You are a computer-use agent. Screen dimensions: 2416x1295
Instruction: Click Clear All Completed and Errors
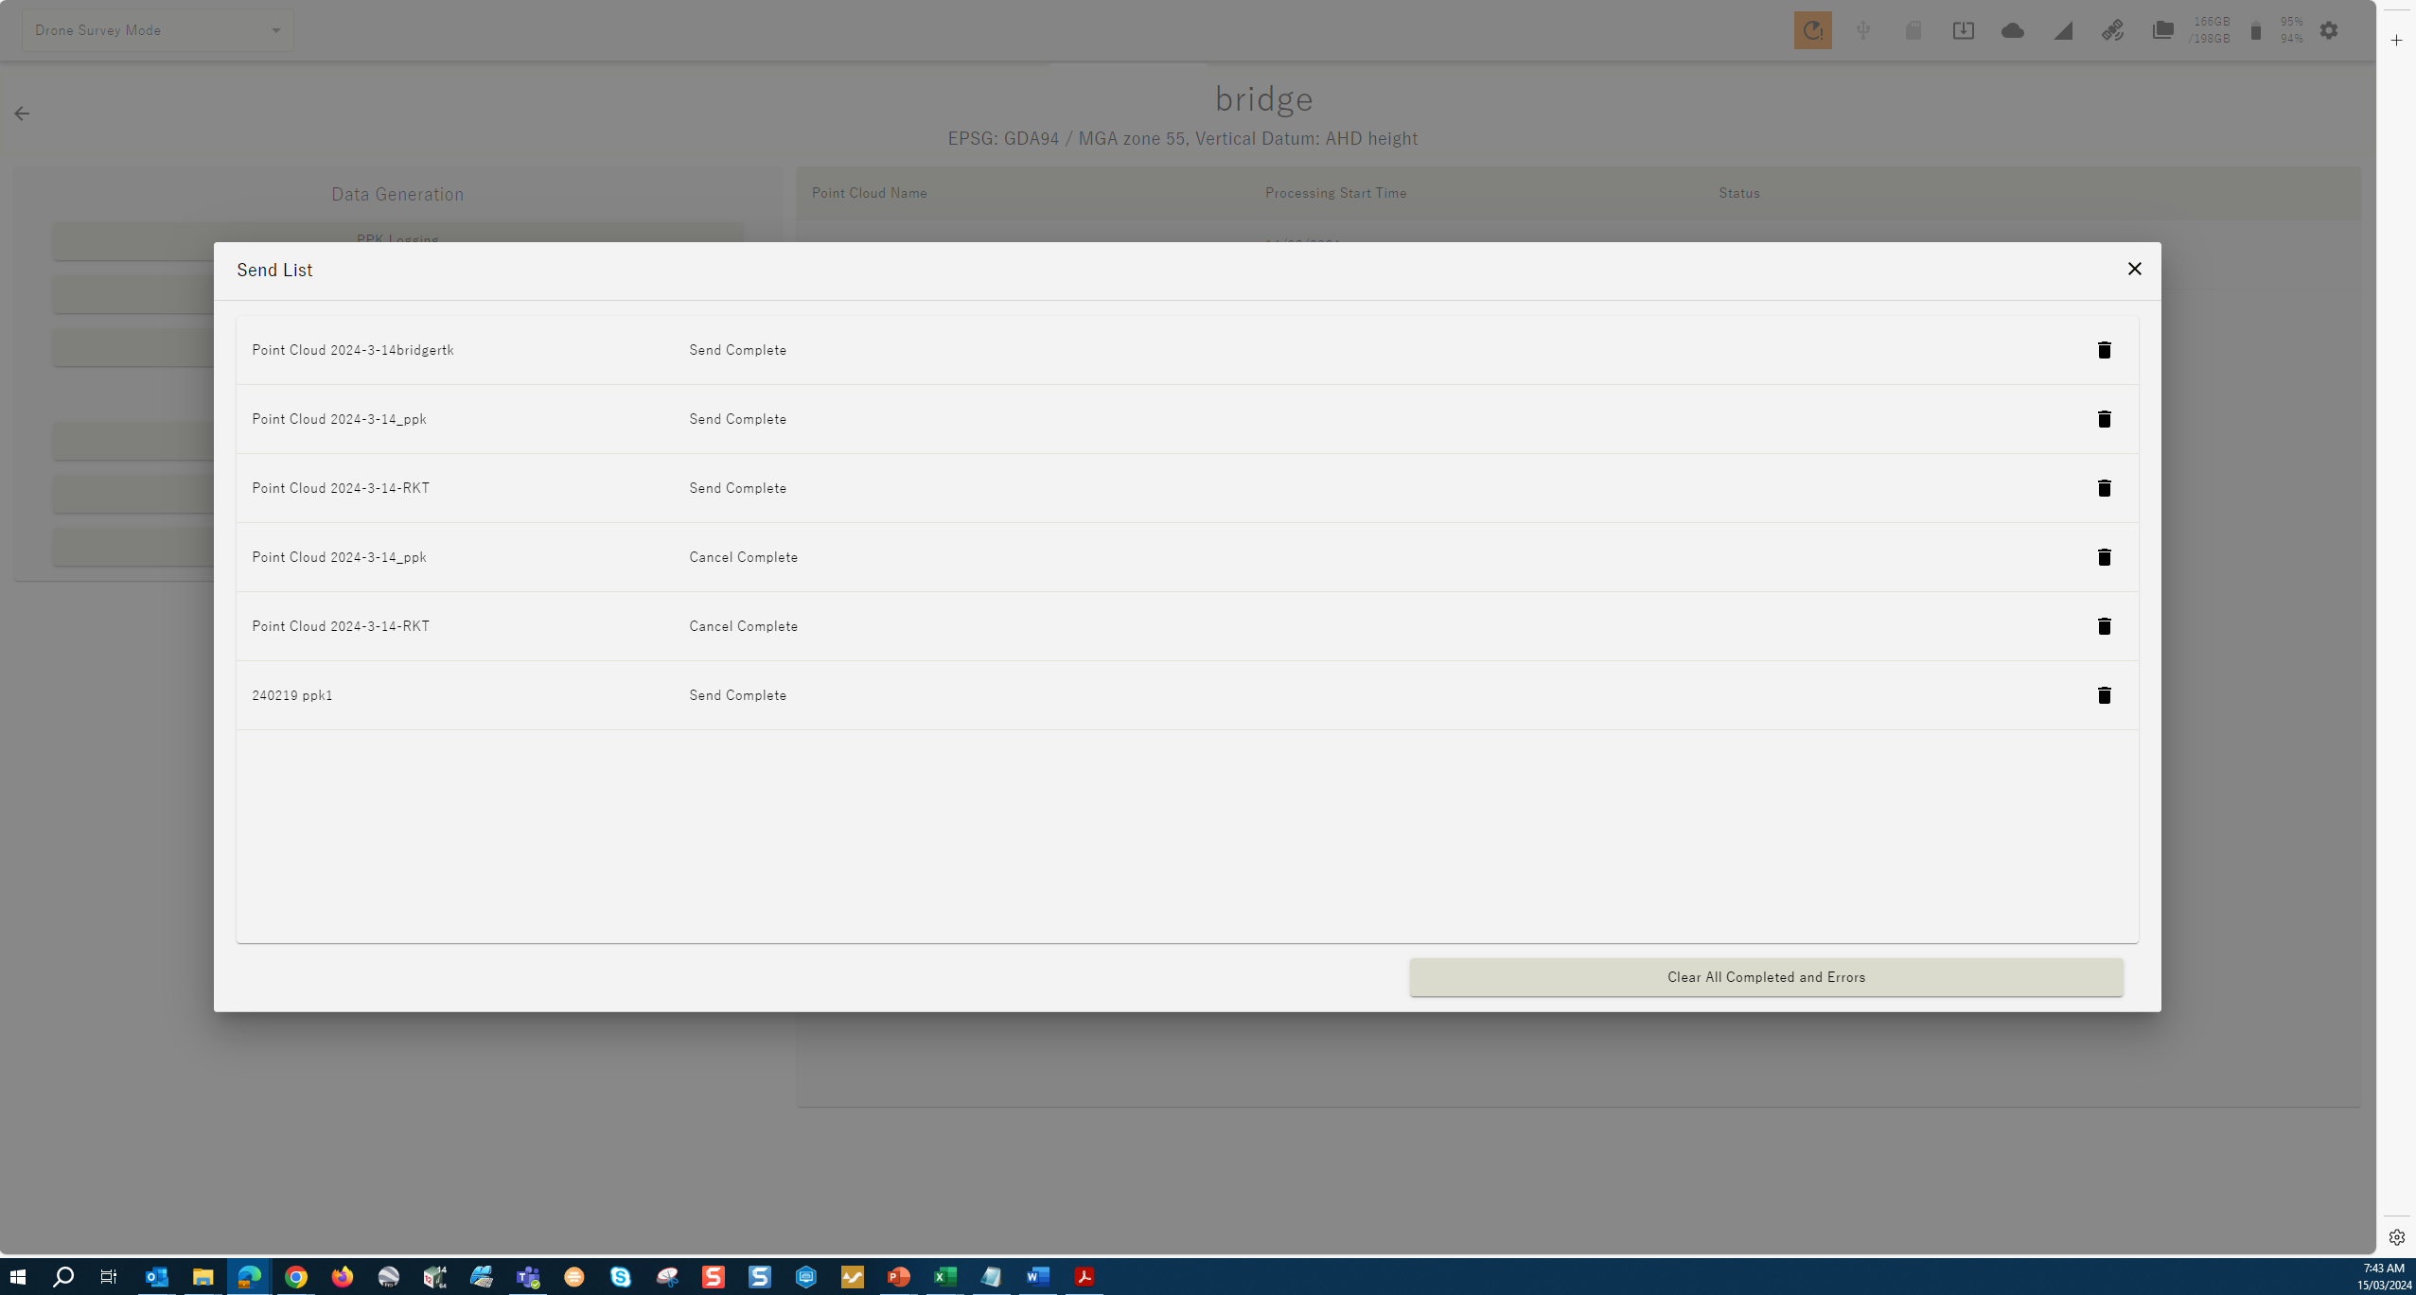(x=1766, y=977)
